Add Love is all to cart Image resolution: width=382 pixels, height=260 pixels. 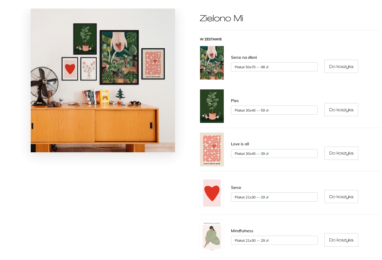tap(341, 153)
